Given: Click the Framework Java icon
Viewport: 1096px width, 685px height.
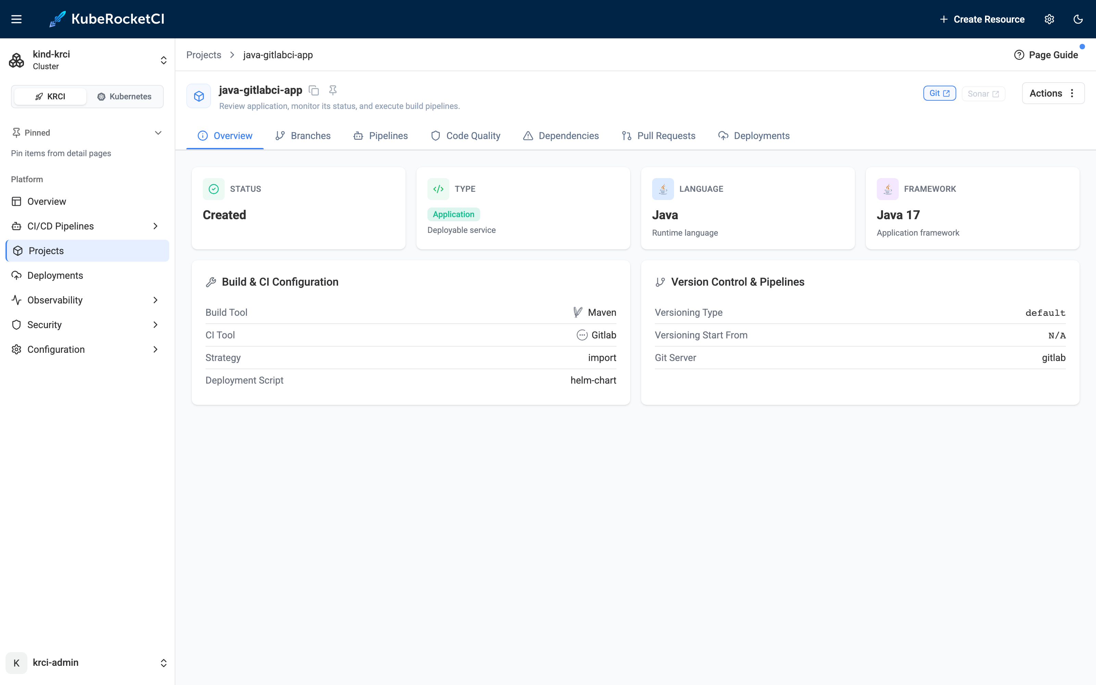Looking at the screenshot, I should click(888, 189).
